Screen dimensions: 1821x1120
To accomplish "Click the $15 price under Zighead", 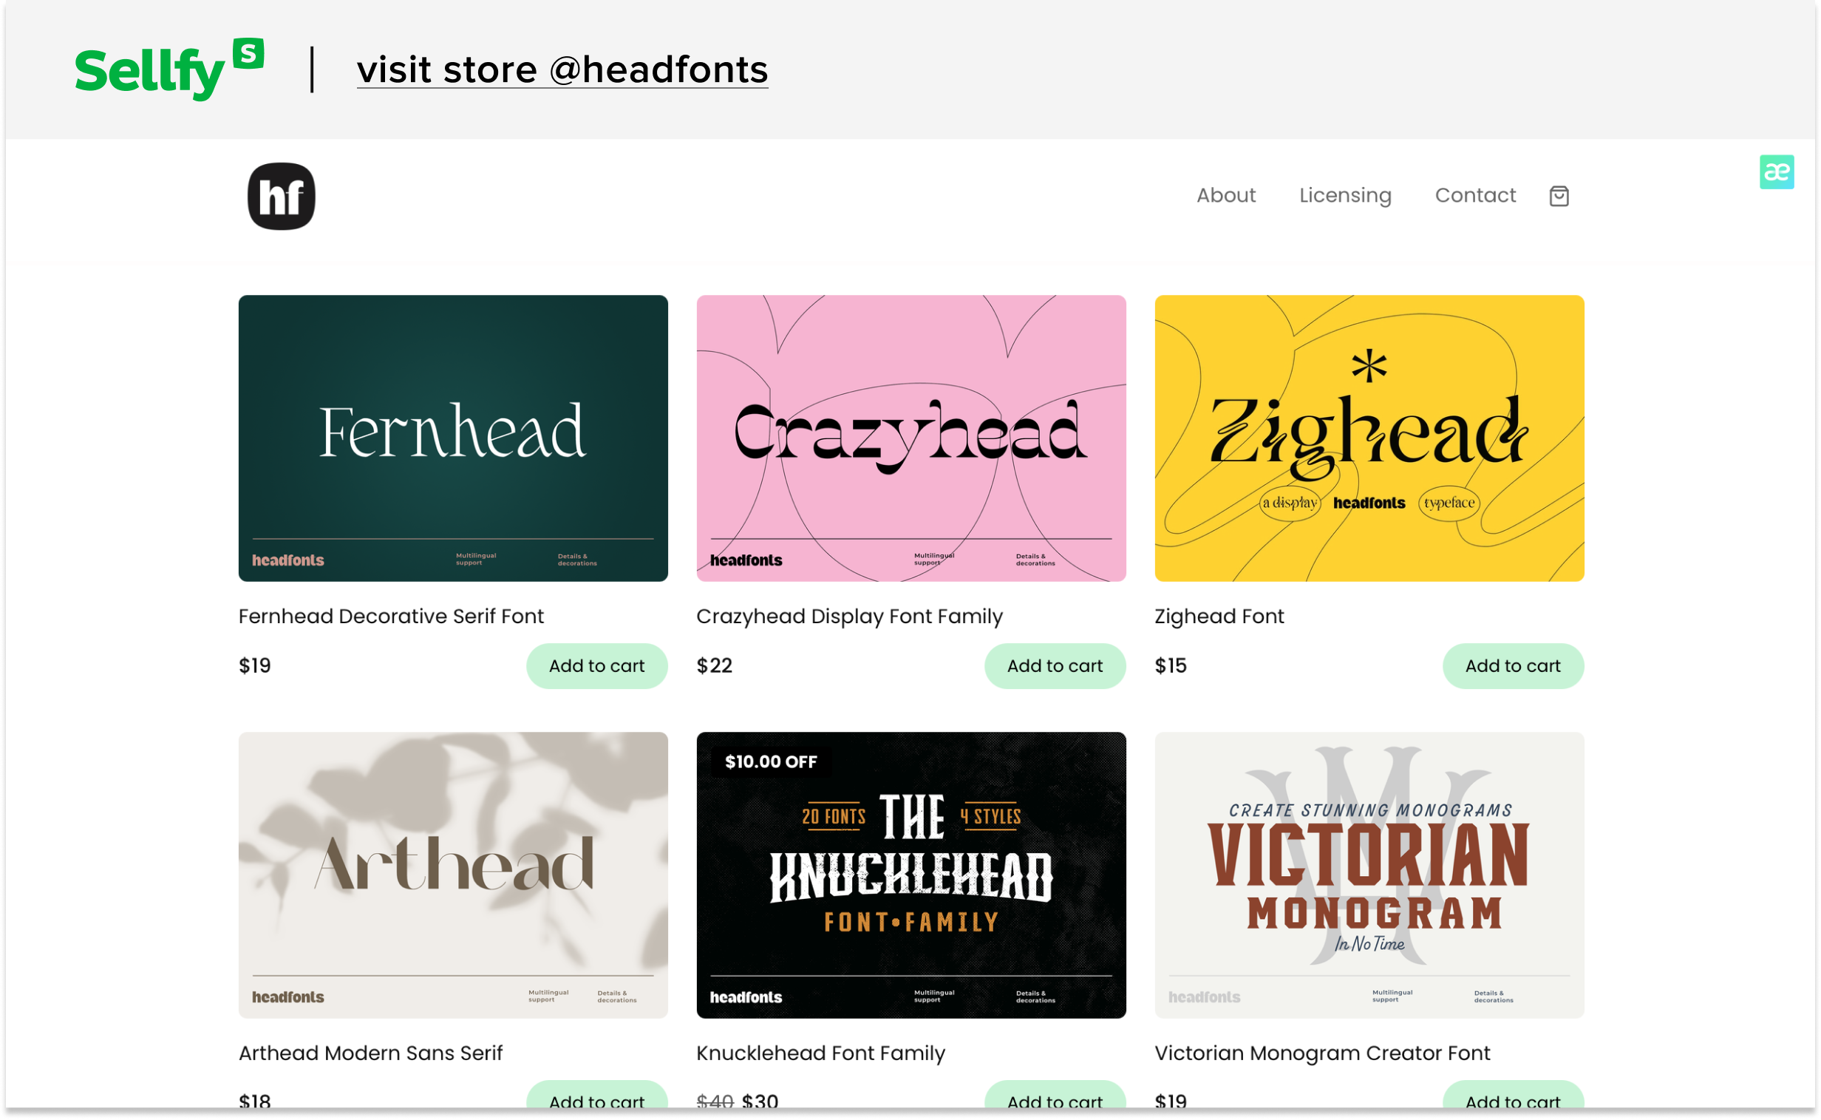I will [x=1171, y=666].
